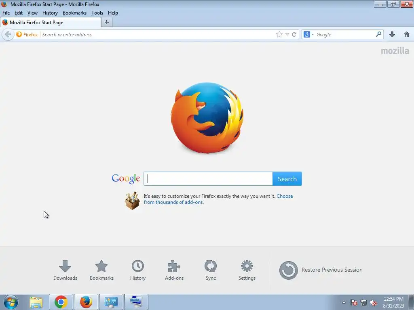Open a new tab with the plus button

(x=107, y=23)
